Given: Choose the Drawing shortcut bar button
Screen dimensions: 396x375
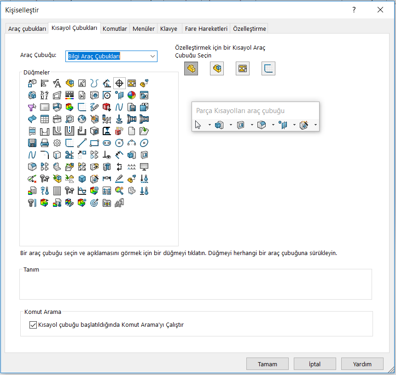Looking at the screenshot, I should click(243, 69).
